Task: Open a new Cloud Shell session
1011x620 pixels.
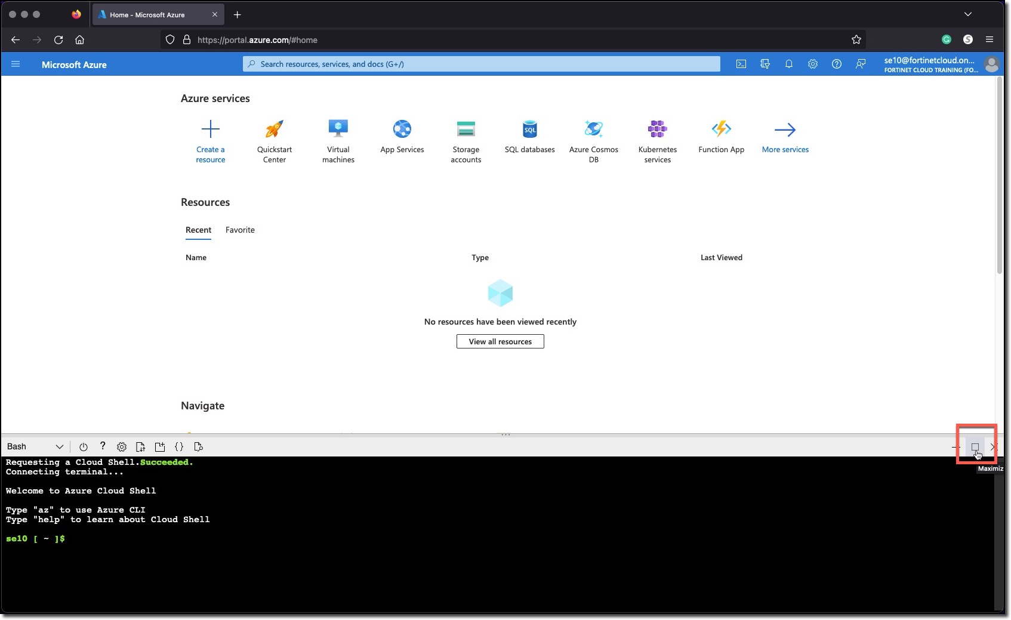Action: 160,446
